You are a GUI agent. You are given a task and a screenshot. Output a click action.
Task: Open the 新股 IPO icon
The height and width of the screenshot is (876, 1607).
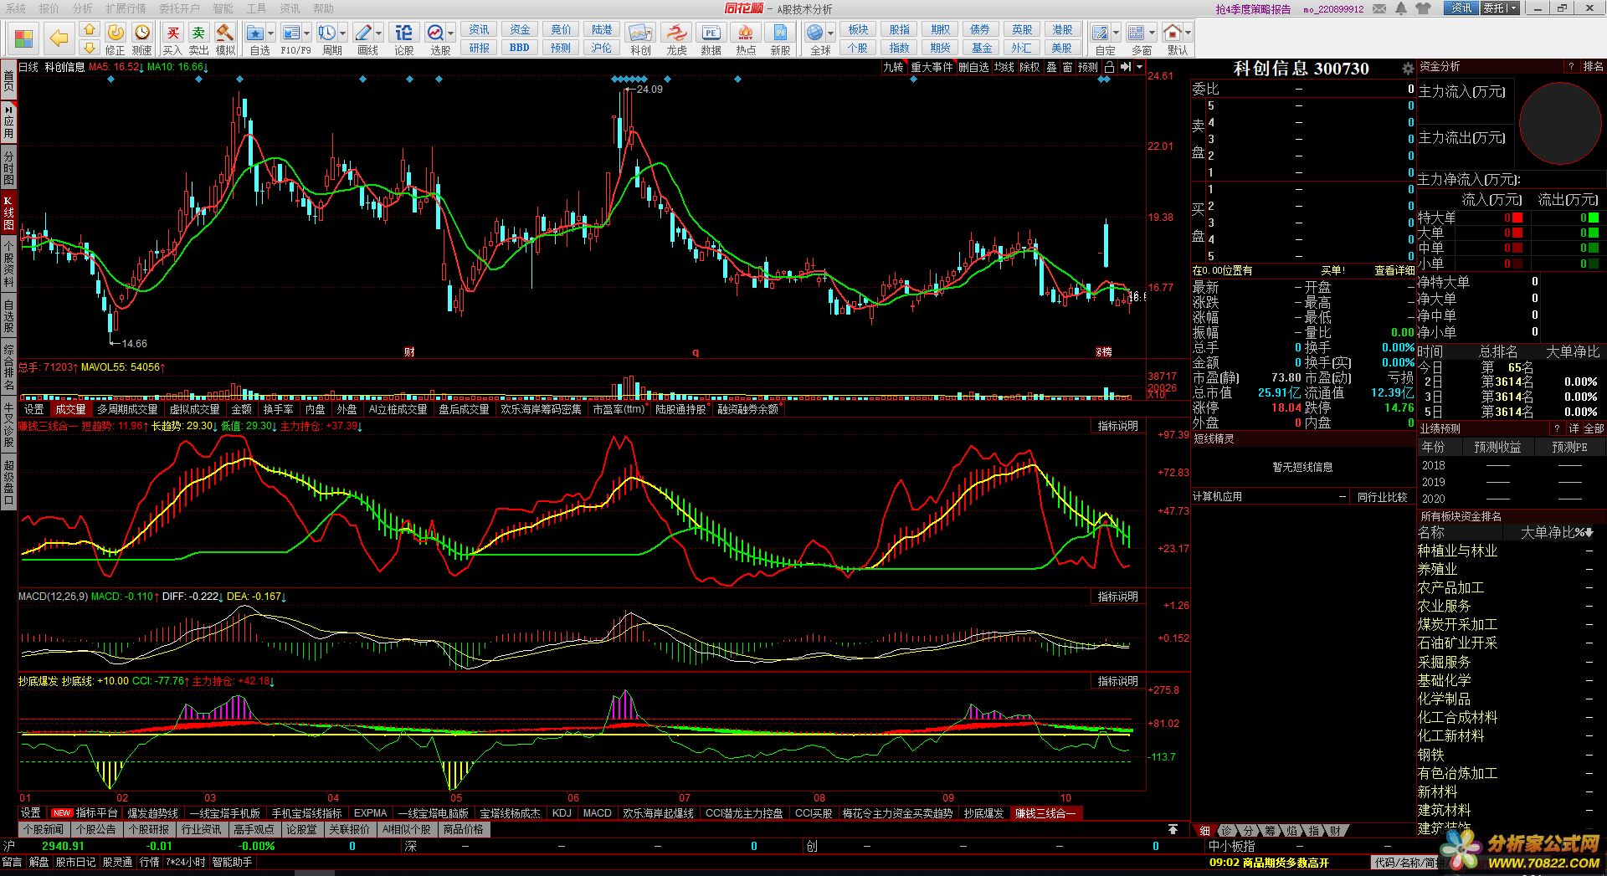pos(780,33)
